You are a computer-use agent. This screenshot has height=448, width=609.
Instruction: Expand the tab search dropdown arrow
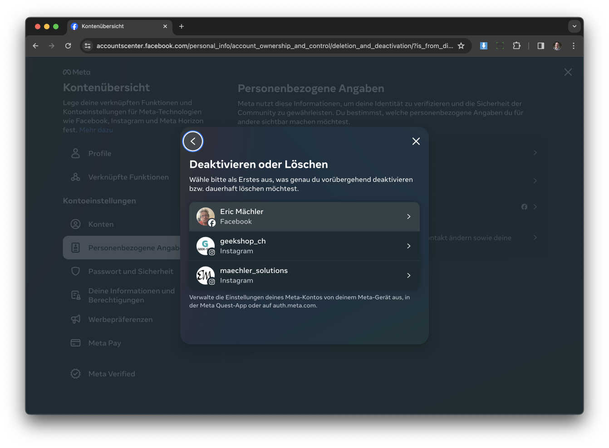click(x=574, y=26)
